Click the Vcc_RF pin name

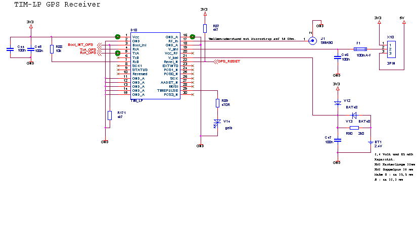click(x=171, y=53)
